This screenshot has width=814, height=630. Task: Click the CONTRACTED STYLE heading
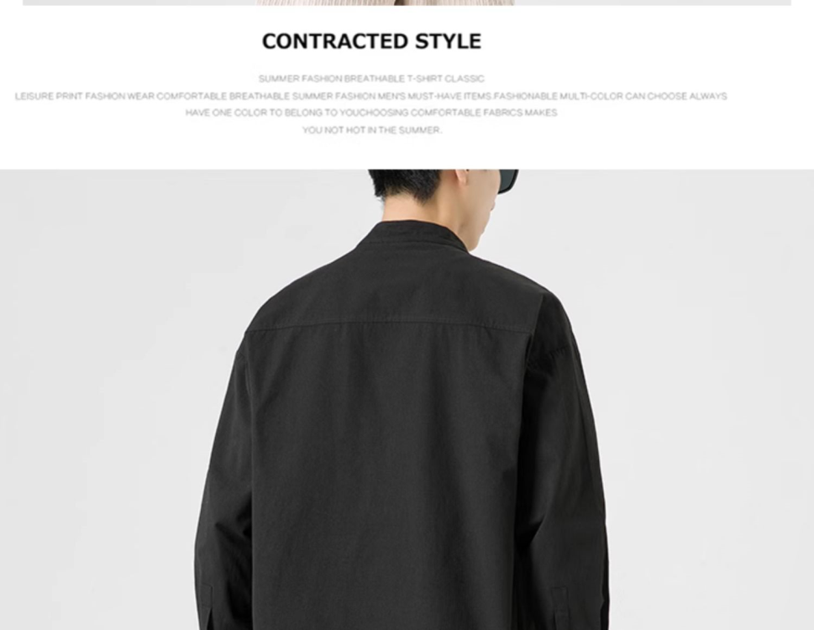[x=371, y=41]
